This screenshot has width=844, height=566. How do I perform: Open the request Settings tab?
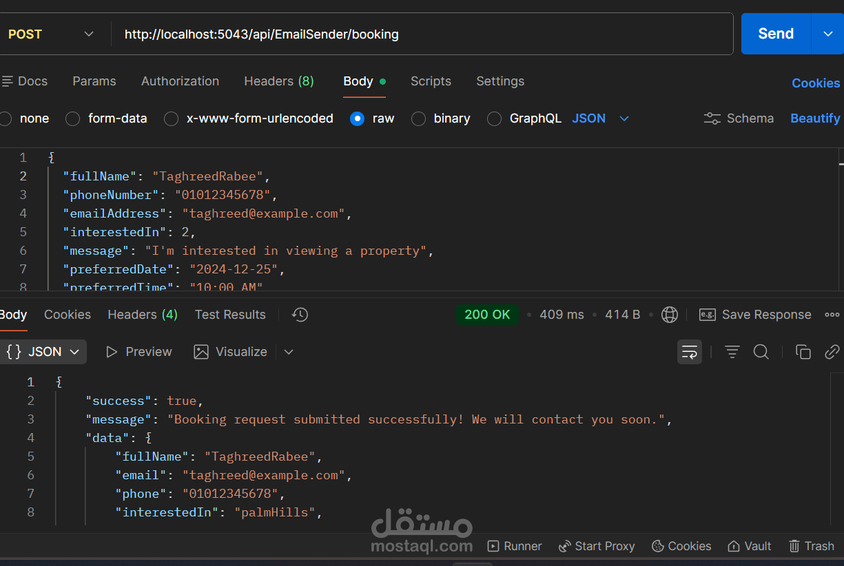[x=500, y=81]
